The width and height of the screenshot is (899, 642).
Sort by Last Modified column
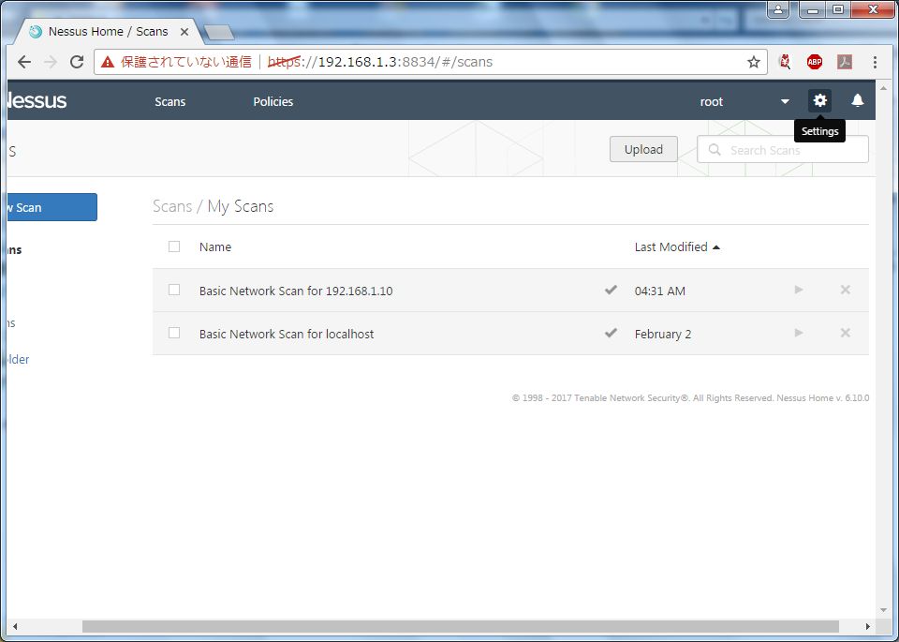click(x=676, y=246)
